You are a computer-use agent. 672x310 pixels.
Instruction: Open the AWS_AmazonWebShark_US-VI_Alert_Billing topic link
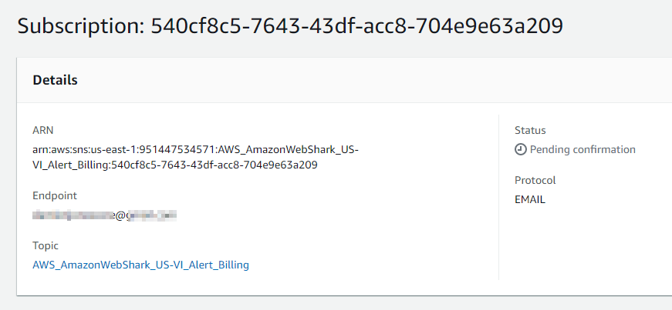[140, 265]
